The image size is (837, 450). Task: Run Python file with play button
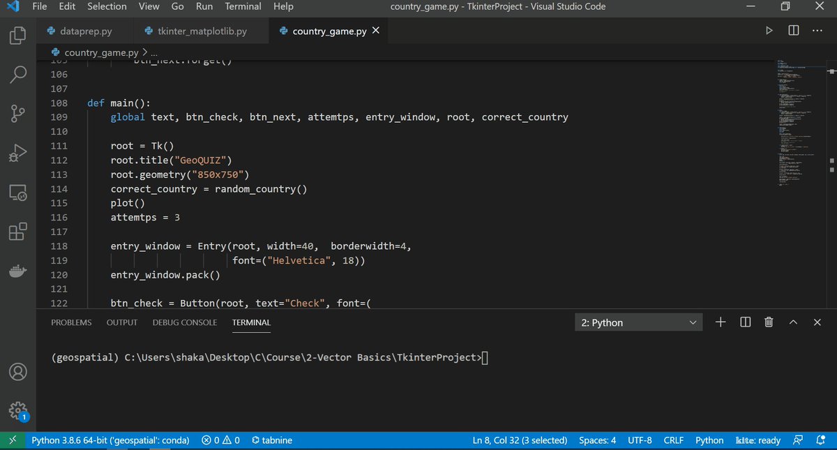pos(769,31)
